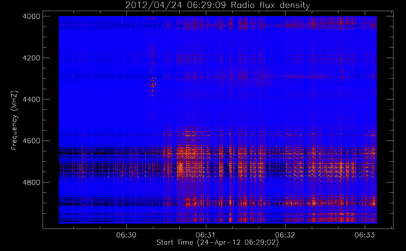
Task: Select the 4200 frequency axis label
Action: (x=31, y=58)
